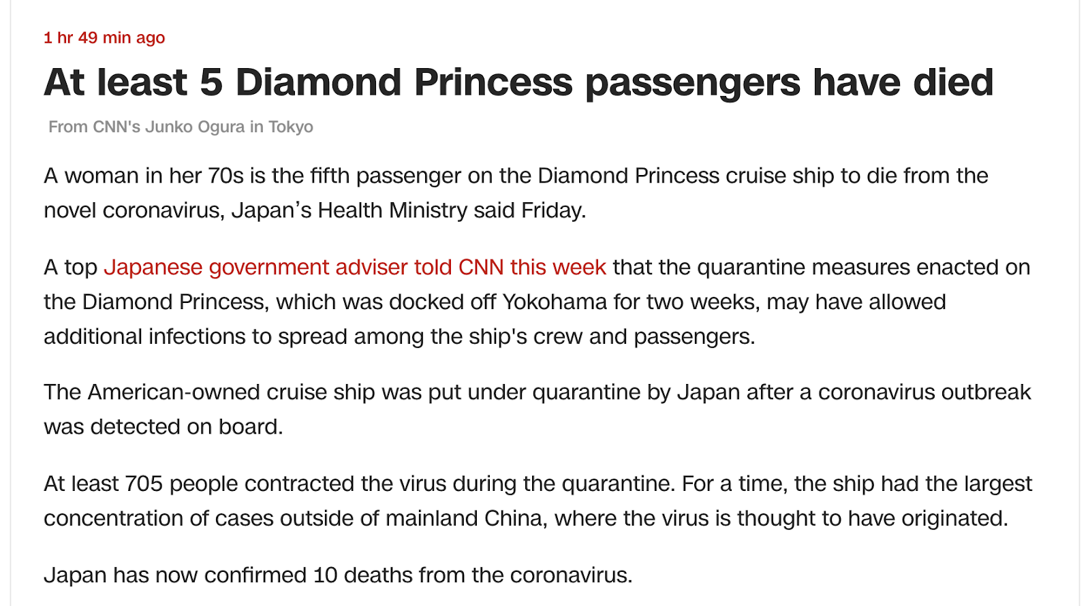Viewport: 1090px width, 606px height.
Task: Open the "Japanese government adviser told CNN" link
Action: (355, 267)
